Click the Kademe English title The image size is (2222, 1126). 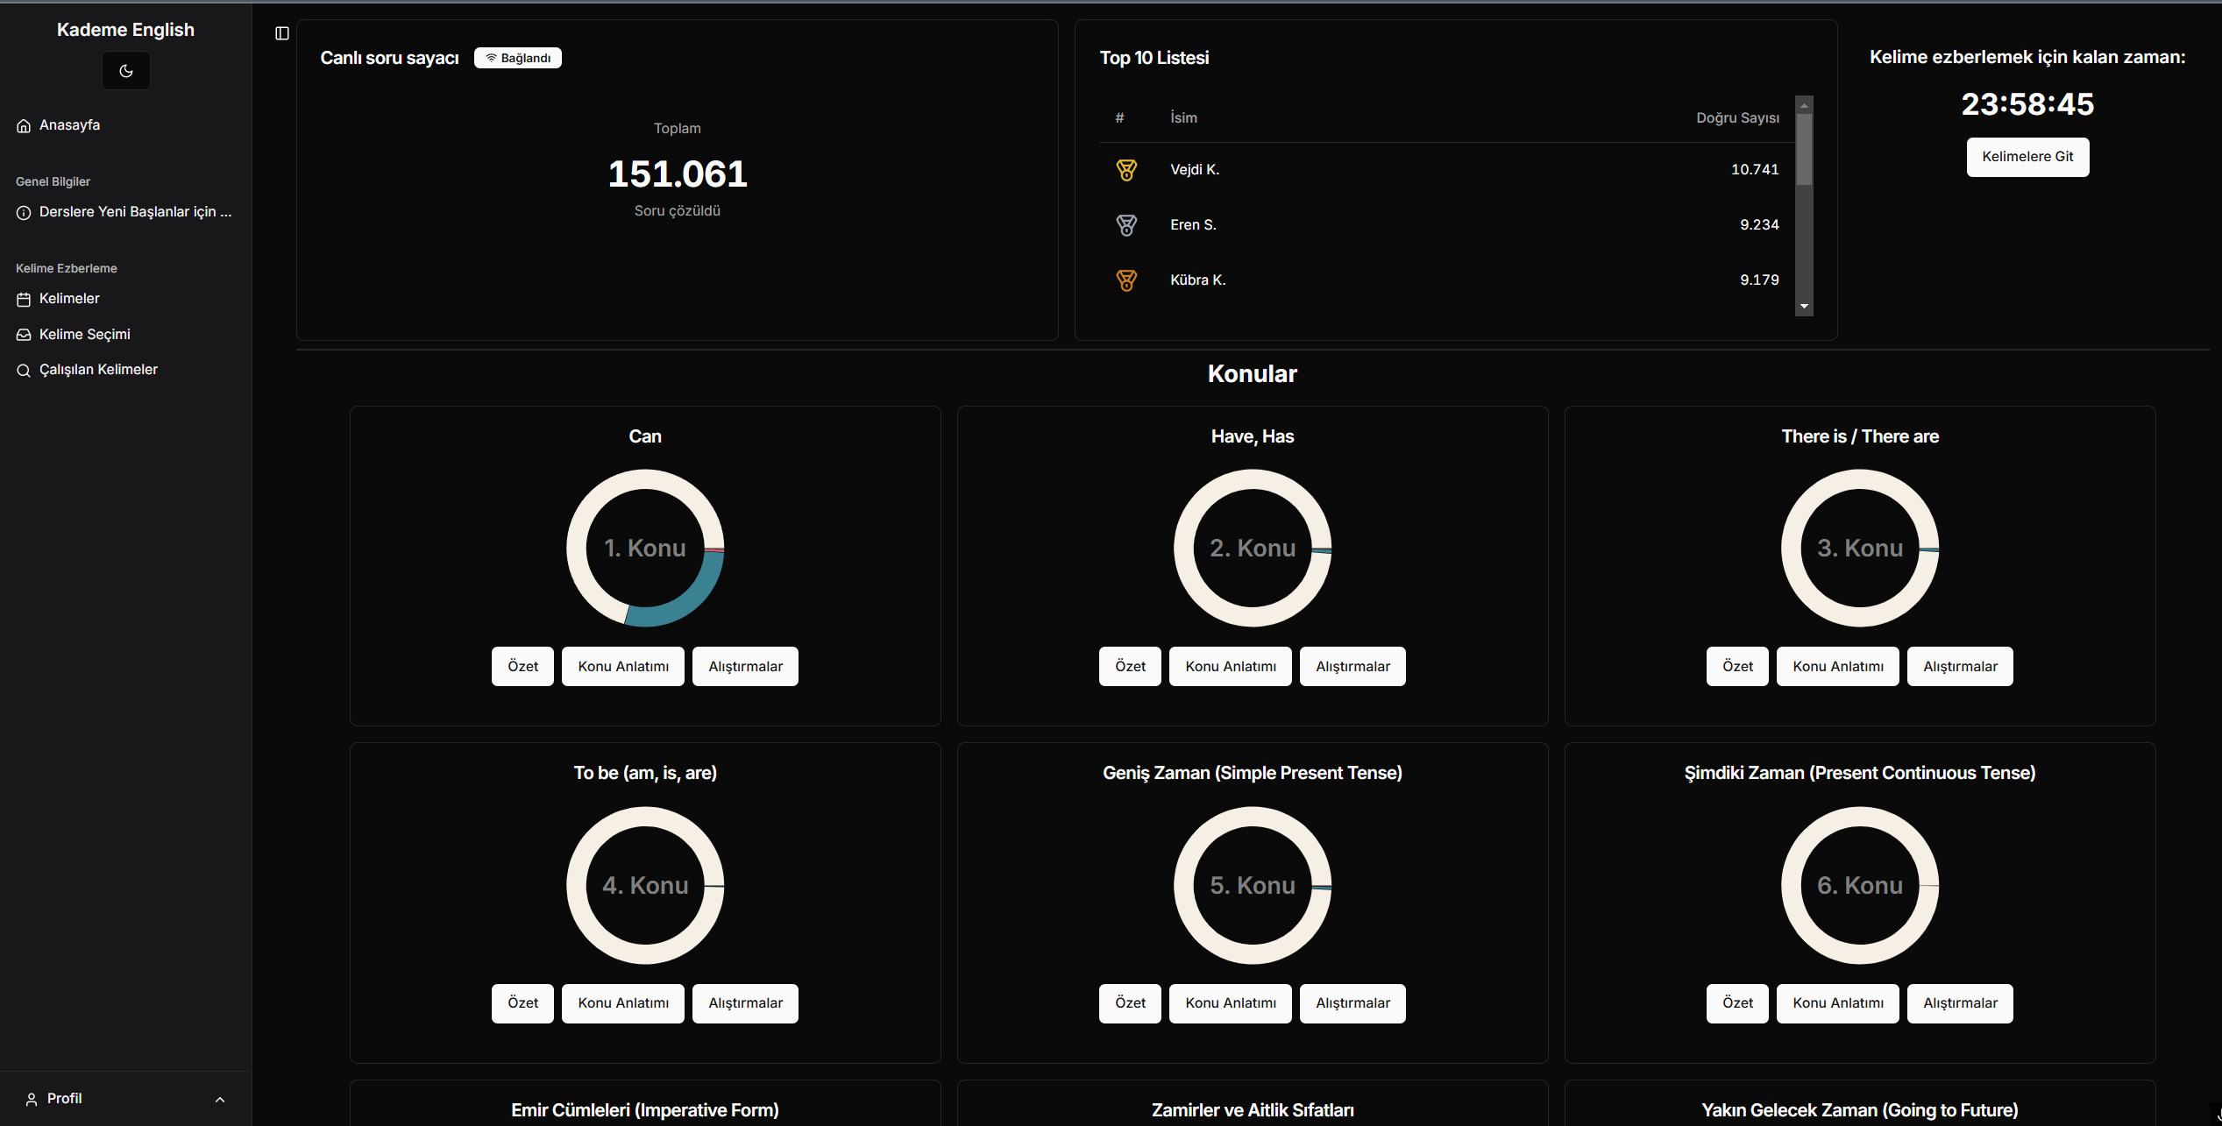coord(125,30)
